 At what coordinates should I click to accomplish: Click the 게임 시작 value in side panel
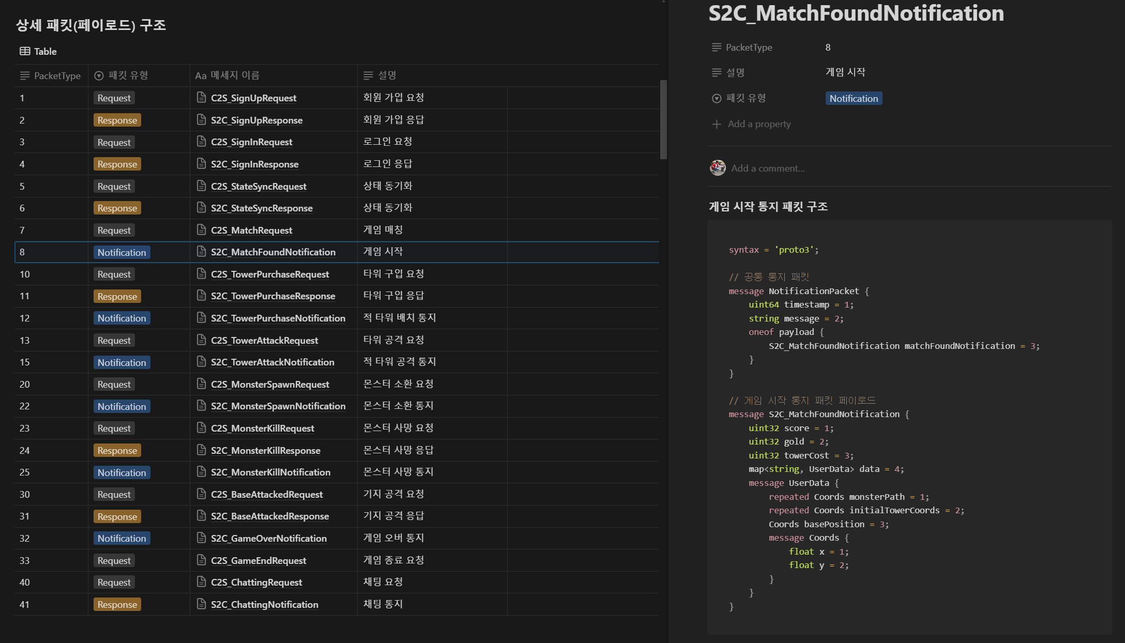pos(845,72)
